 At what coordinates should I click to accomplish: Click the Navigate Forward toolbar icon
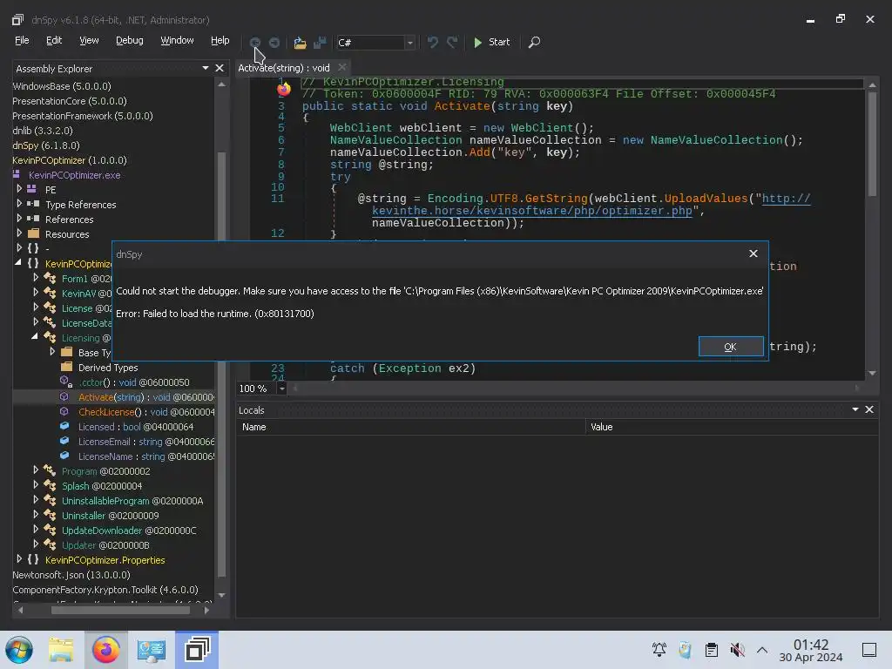tap(274, 42)
